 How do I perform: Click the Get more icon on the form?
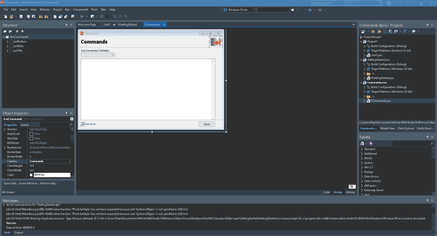click(x=82, y=124)
